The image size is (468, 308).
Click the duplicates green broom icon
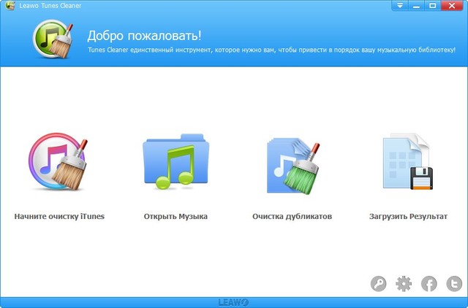(294, 167)
